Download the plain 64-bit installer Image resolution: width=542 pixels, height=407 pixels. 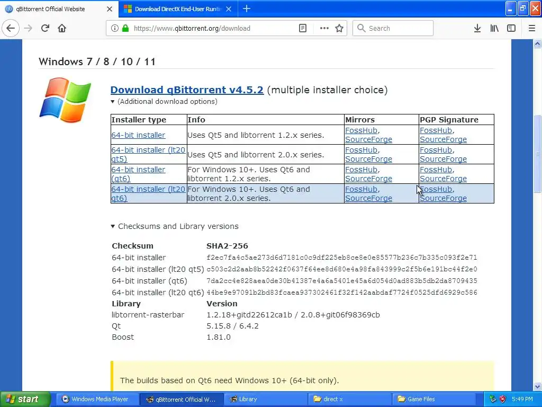(x=138, y=135)
